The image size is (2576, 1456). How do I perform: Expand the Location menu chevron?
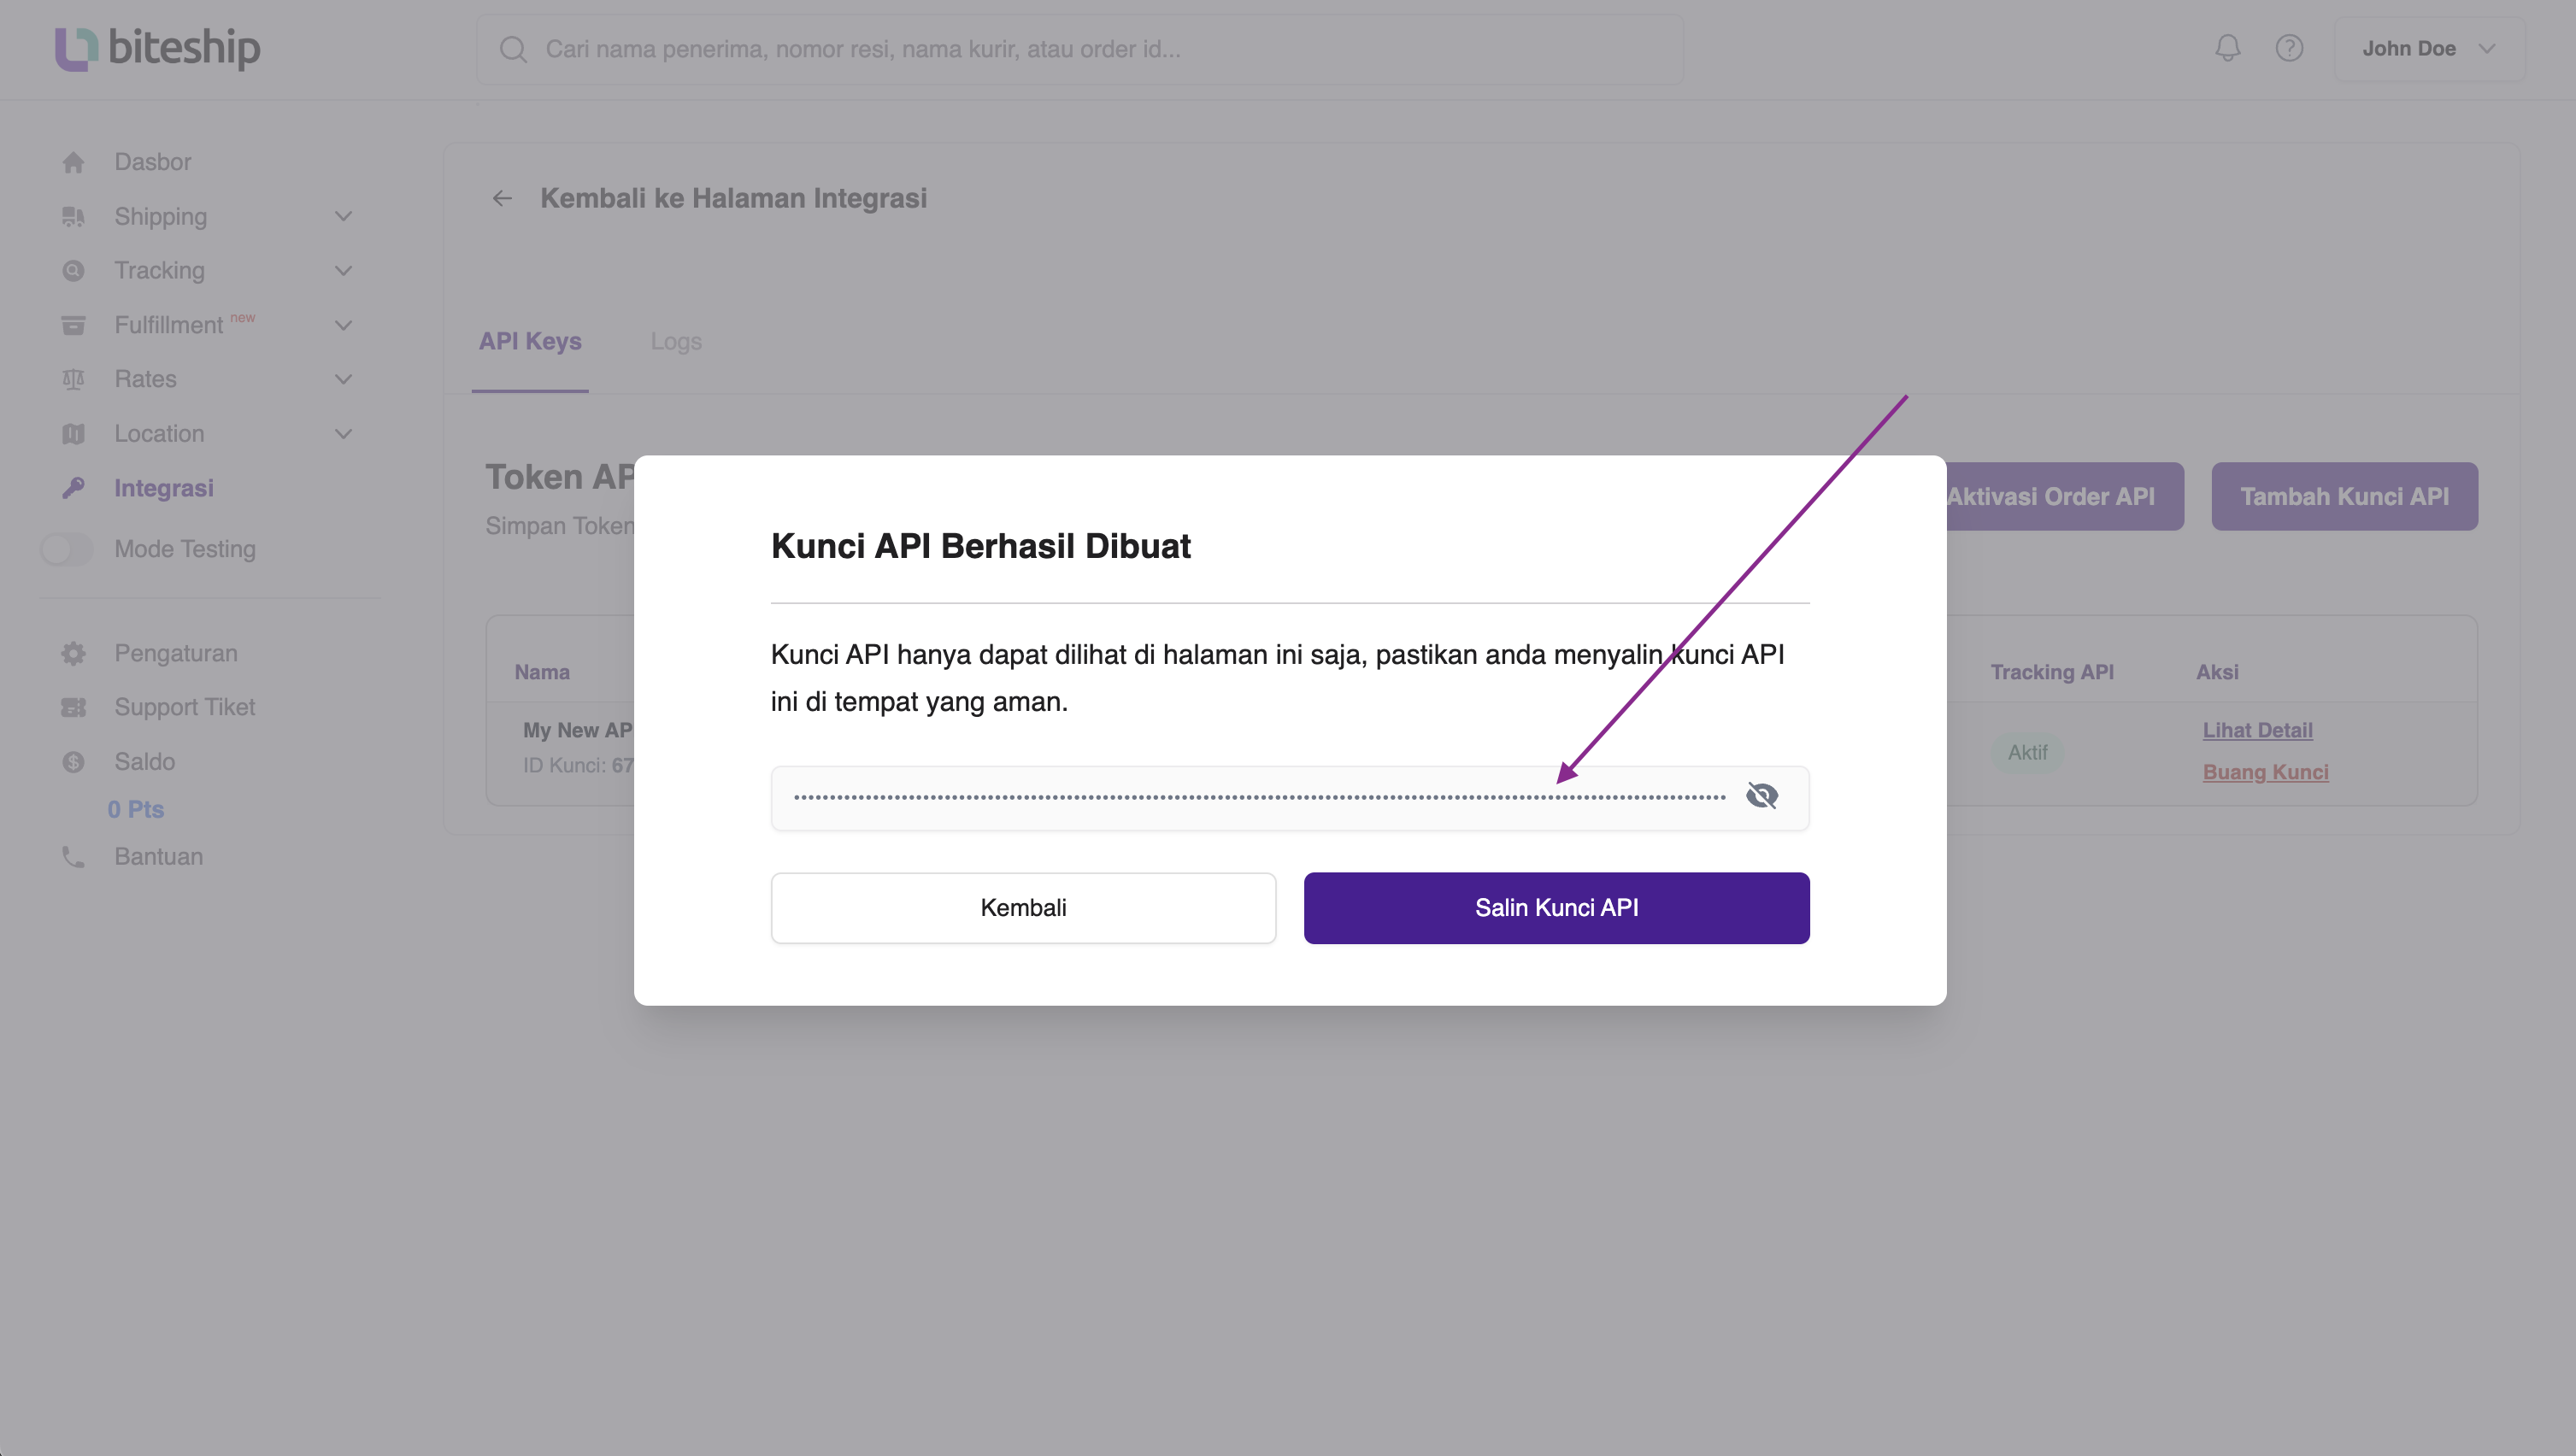click(x=343, y=434)
